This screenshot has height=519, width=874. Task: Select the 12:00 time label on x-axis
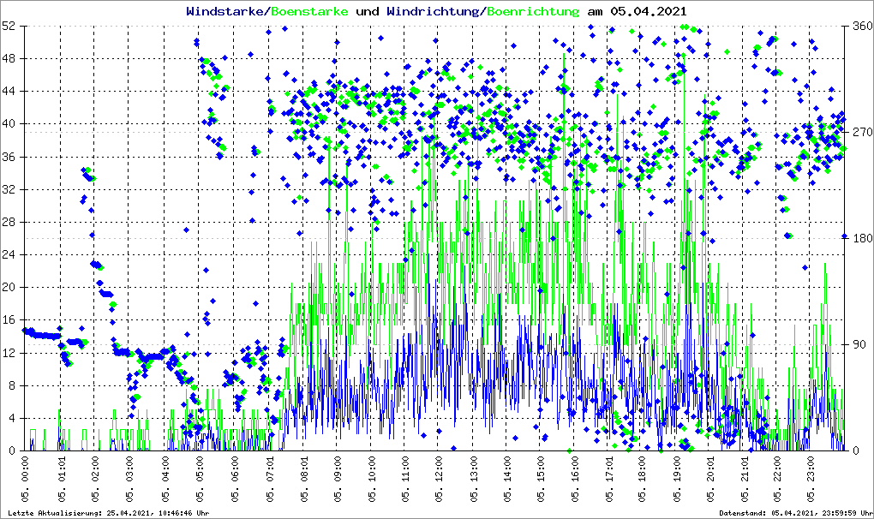point(440,478)
